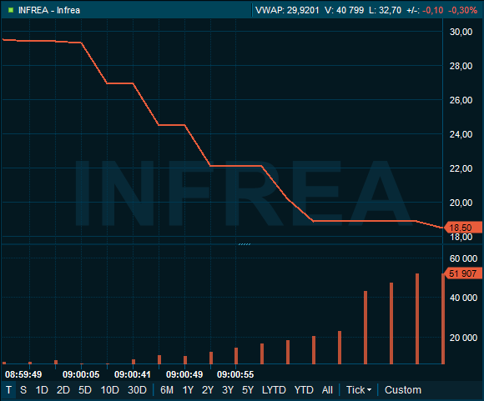Click the 08:59:49 time axis label

click(x=23, y=374)
